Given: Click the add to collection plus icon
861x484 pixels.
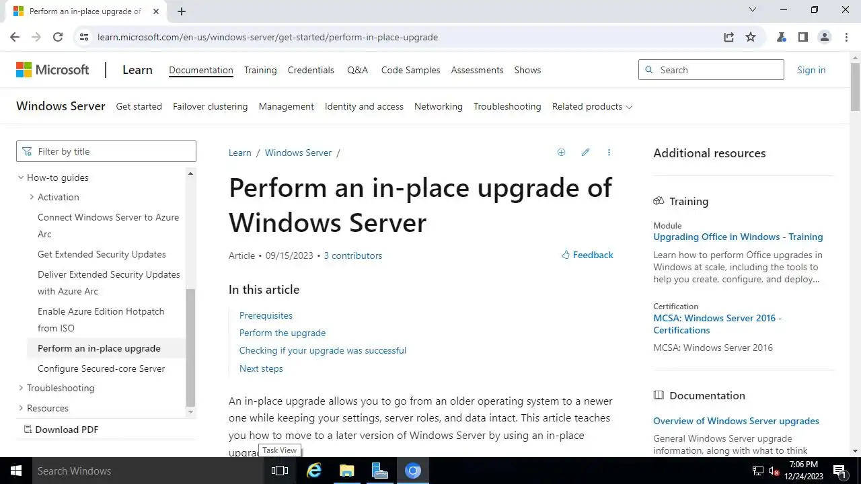Looking at the screenshot, I should point(561,153).
